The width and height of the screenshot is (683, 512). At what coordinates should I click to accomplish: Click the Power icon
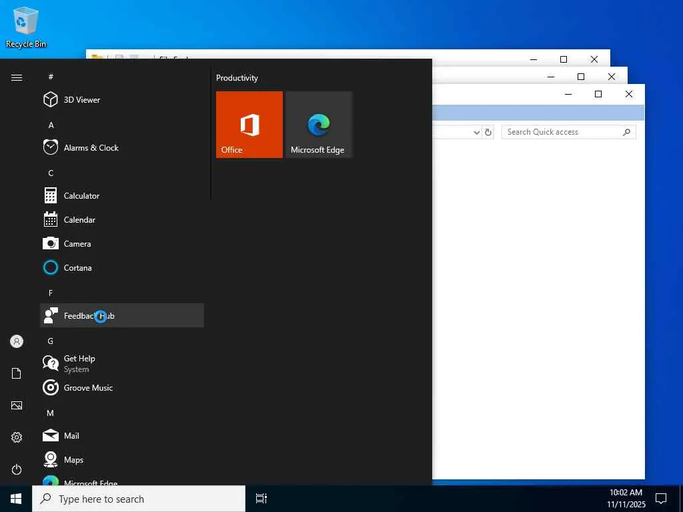pyautogui.click(x=17, y=469)
